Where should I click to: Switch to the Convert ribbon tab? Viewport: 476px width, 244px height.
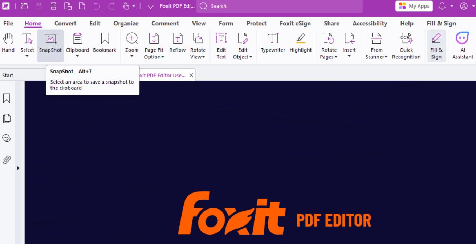point(65,23)
